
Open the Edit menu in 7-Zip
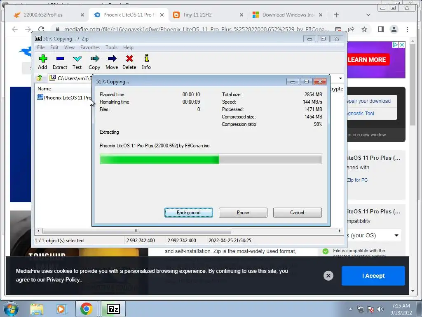(x=54, y=47)
